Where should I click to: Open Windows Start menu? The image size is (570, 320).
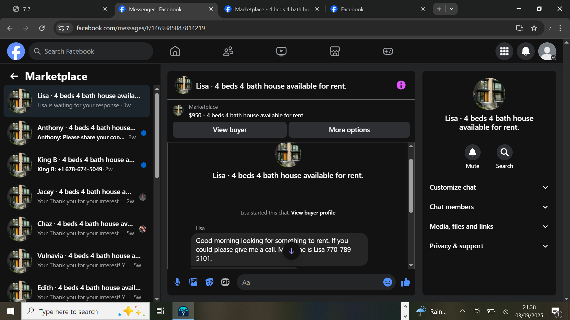11,311
